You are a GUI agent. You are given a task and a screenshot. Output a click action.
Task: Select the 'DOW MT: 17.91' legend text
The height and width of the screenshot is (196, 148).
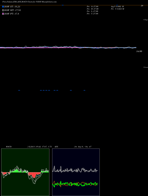pyautogui.click(x=12, y=10)
